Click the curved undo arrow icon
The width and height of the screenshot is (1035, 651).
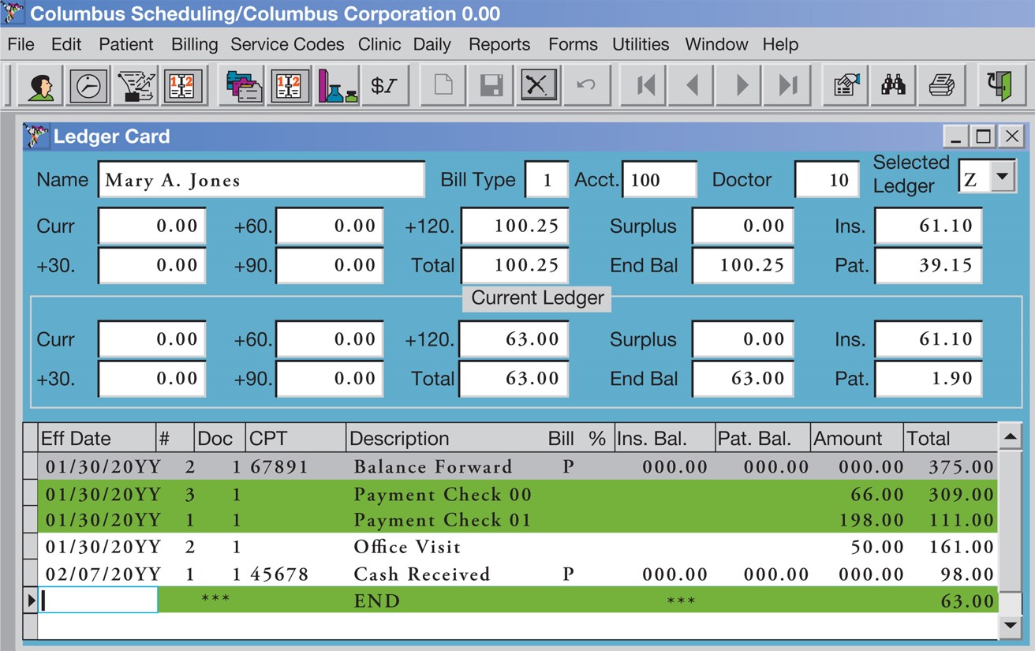(x=586, y=85)
